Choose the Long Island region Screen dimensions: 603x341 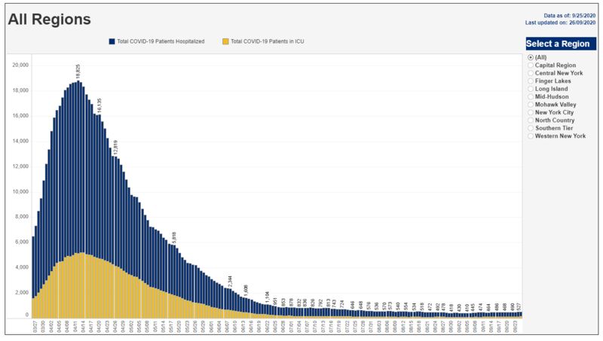pos(531,89)
